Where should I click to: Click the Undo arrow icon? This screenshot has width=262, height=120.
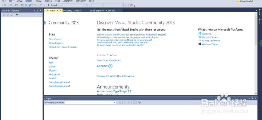[35, 5]
